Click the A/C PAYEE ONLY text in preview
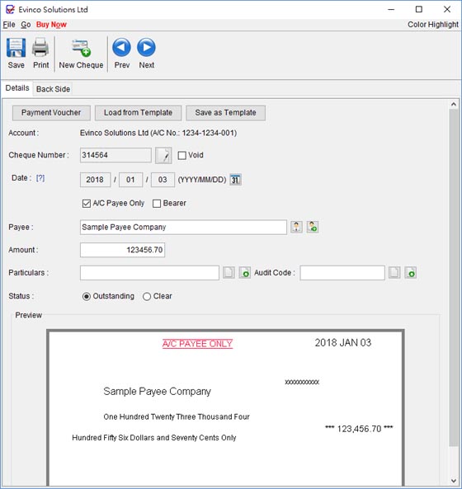The width and height of the screenshot is (462, 489). (197, 344)
